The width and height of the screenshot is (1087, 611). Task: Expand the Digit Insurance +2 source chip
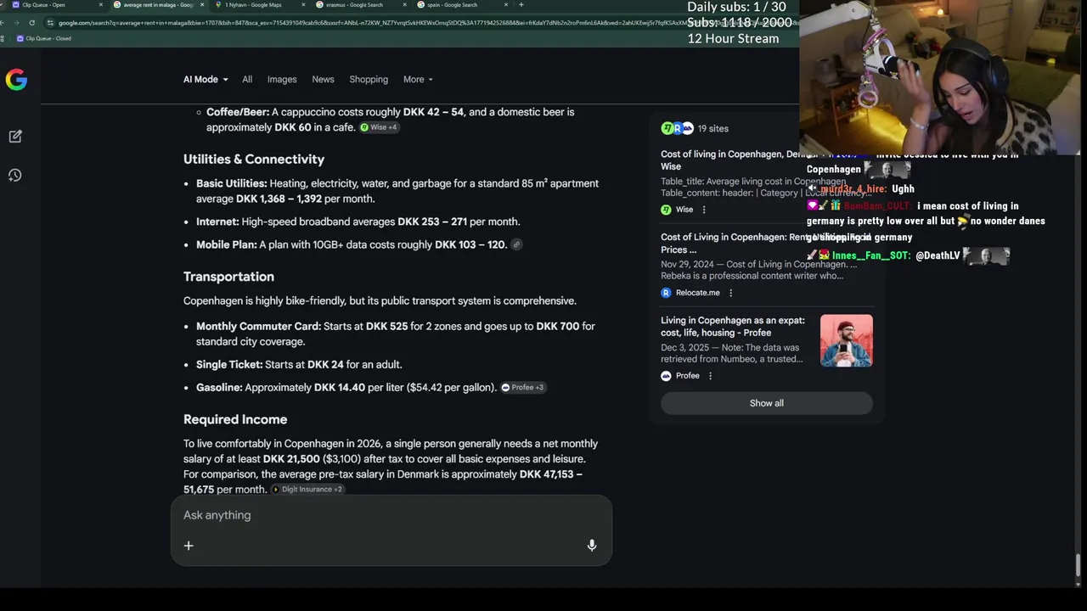[x=307, y=490]
